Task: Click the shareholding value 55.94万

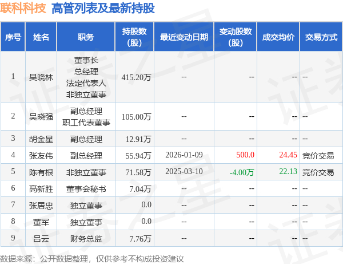Action: coord(138,156)
